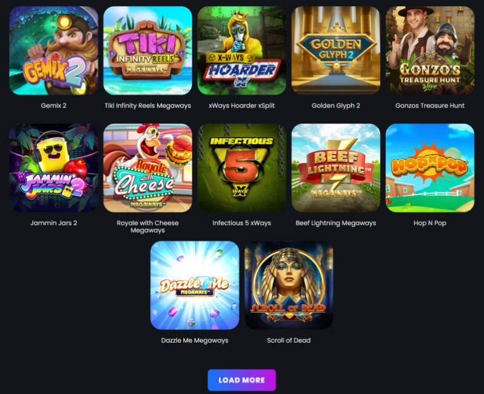Screen dimensions: 484x394
Task: Launch the Infectious 5 xWays game tile
Action: (x=241, y=168)
